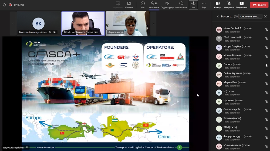Change the meeting View layout
270x151 pixels.
(193, 5)
